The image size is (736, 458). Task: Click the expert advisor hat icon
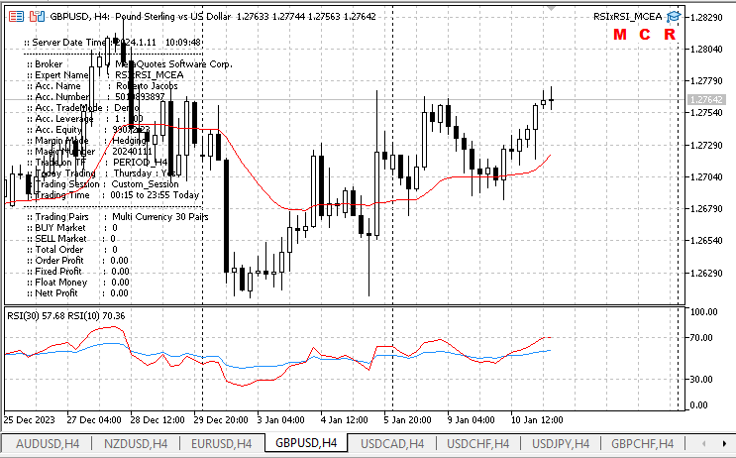(x=674, y=16)
